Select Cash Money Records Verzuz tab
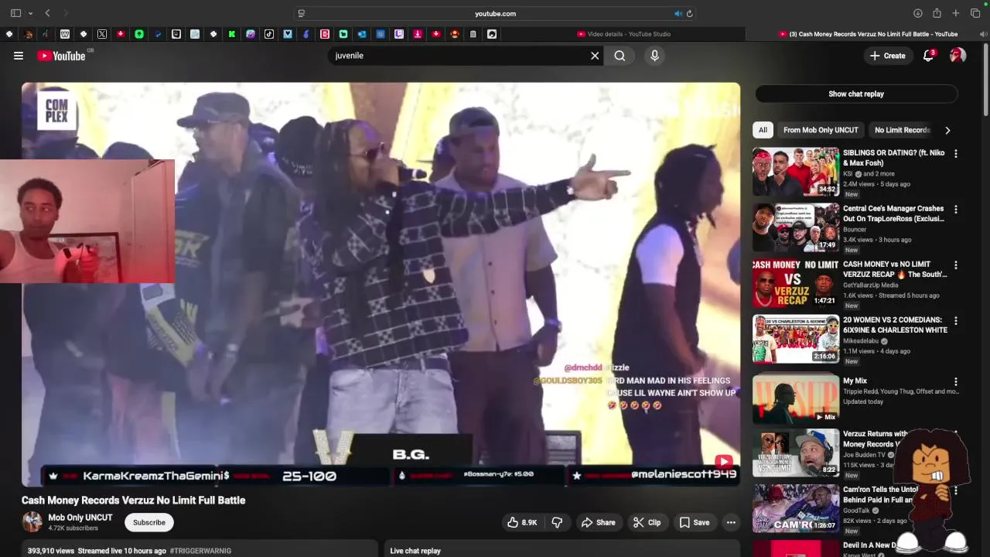Image resolution: width=990 pixels, height=557 pixels. (x=868, y=34)
